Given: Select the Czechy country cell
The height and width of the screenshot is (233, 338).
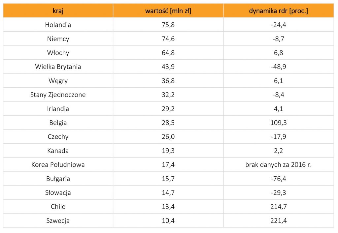Looking at the screenshot, I should tap(58, 137).
